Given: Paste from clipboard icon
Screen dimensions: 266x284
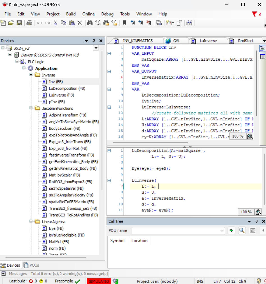Looking at the screenshot, I should pos(72,23).
